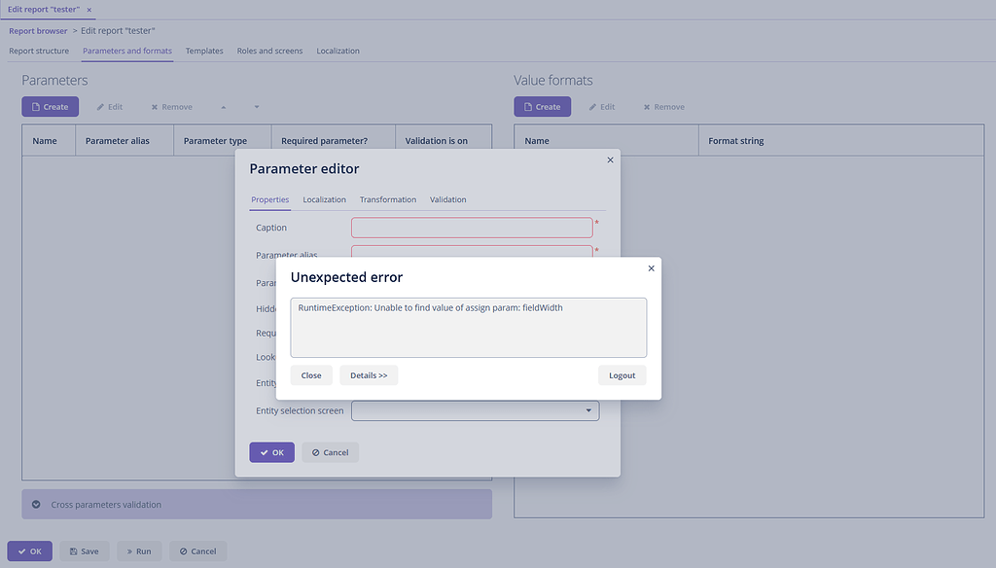This screenshot has height=568, width=996.
Task: Click the Save report icon
Action: point(74,550)
